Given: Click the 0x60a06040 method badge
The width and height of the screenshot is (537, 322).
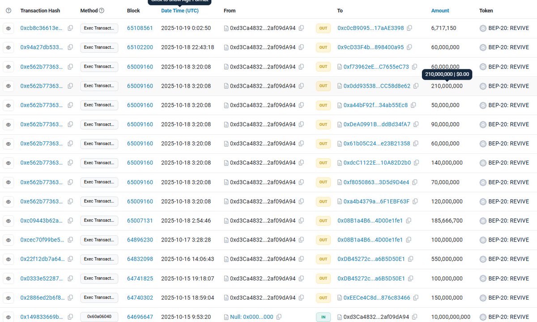Looking at the screenshot, I should click(x=99, y=317).
